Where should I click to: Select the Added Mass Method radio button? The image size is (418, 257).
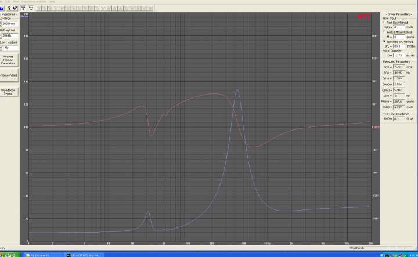coord(384,32)
